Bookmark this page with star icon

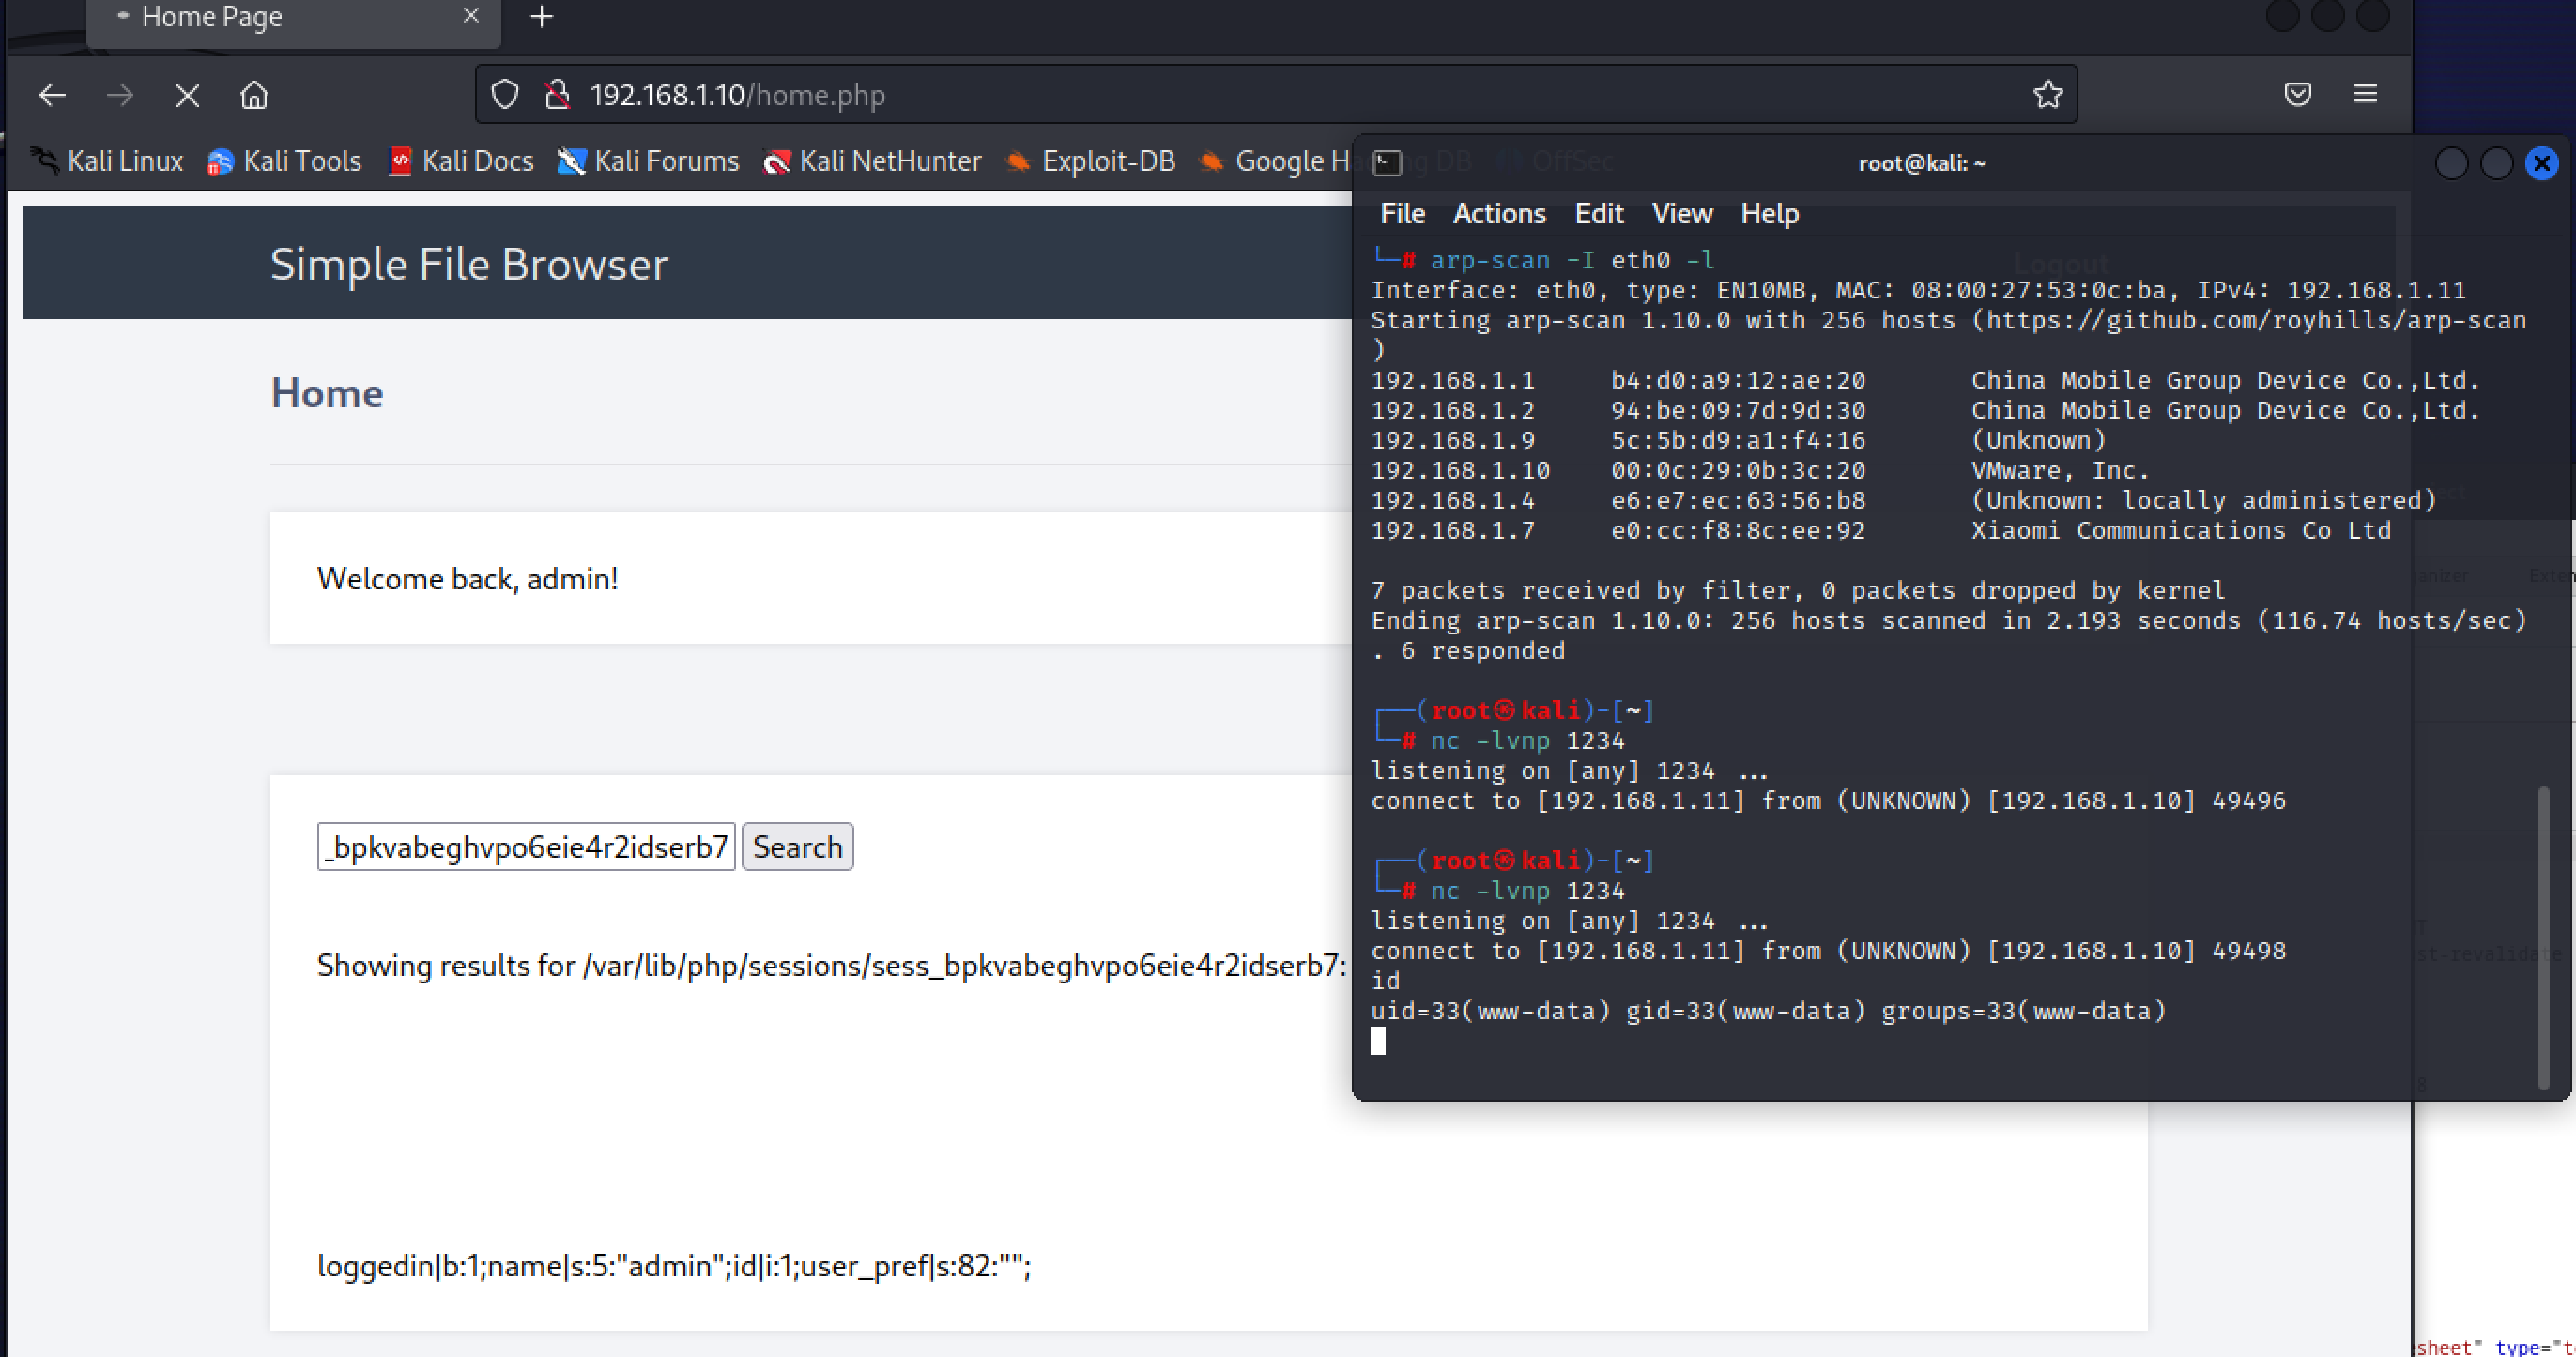tap(2047, 95)
